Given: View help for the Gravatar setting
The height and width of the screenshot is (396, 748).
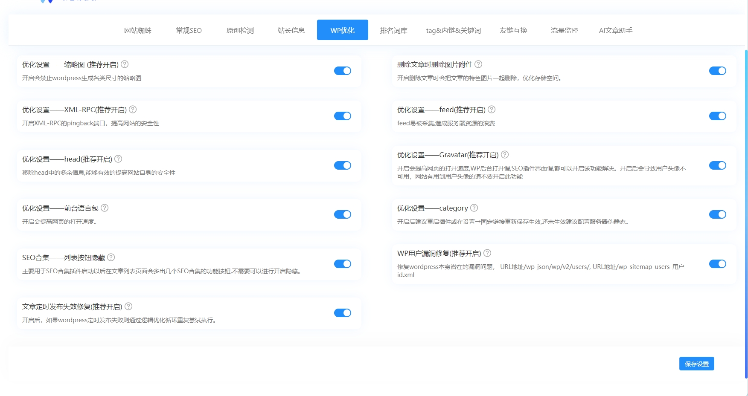Looking at the screenshot, I should 505,154.
